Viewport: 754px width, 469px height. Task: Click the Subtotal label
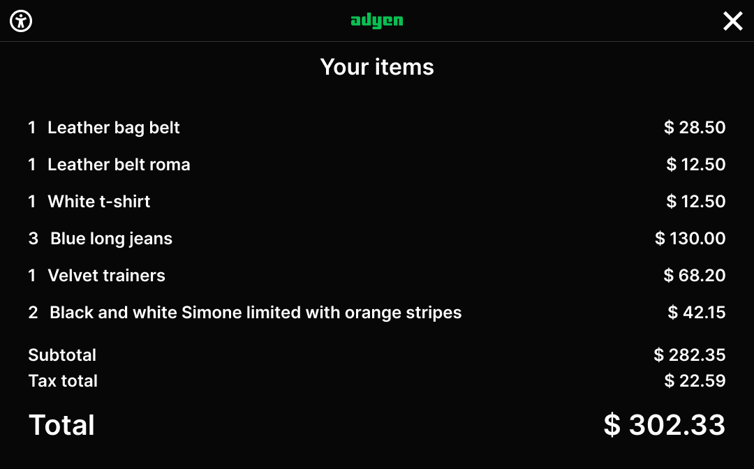62,355
